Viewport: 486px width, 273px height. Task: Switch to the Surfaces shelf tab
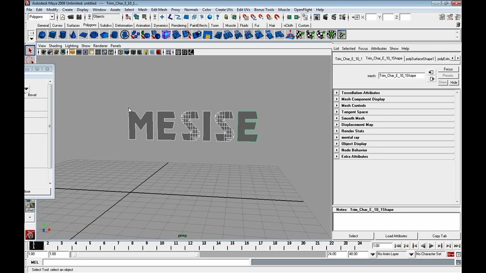73,25
